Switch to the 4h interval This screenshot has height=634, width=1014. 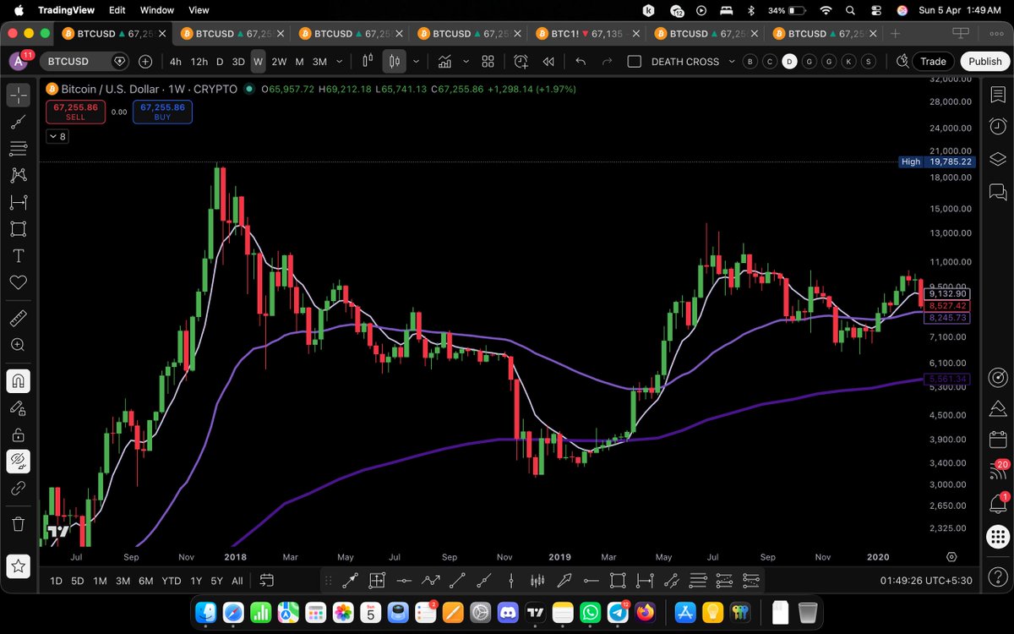tap(175, 62)
